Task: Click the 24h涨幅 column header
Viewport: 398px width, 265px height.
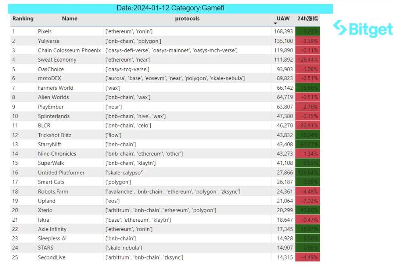Action: click(x=307, y=19)
